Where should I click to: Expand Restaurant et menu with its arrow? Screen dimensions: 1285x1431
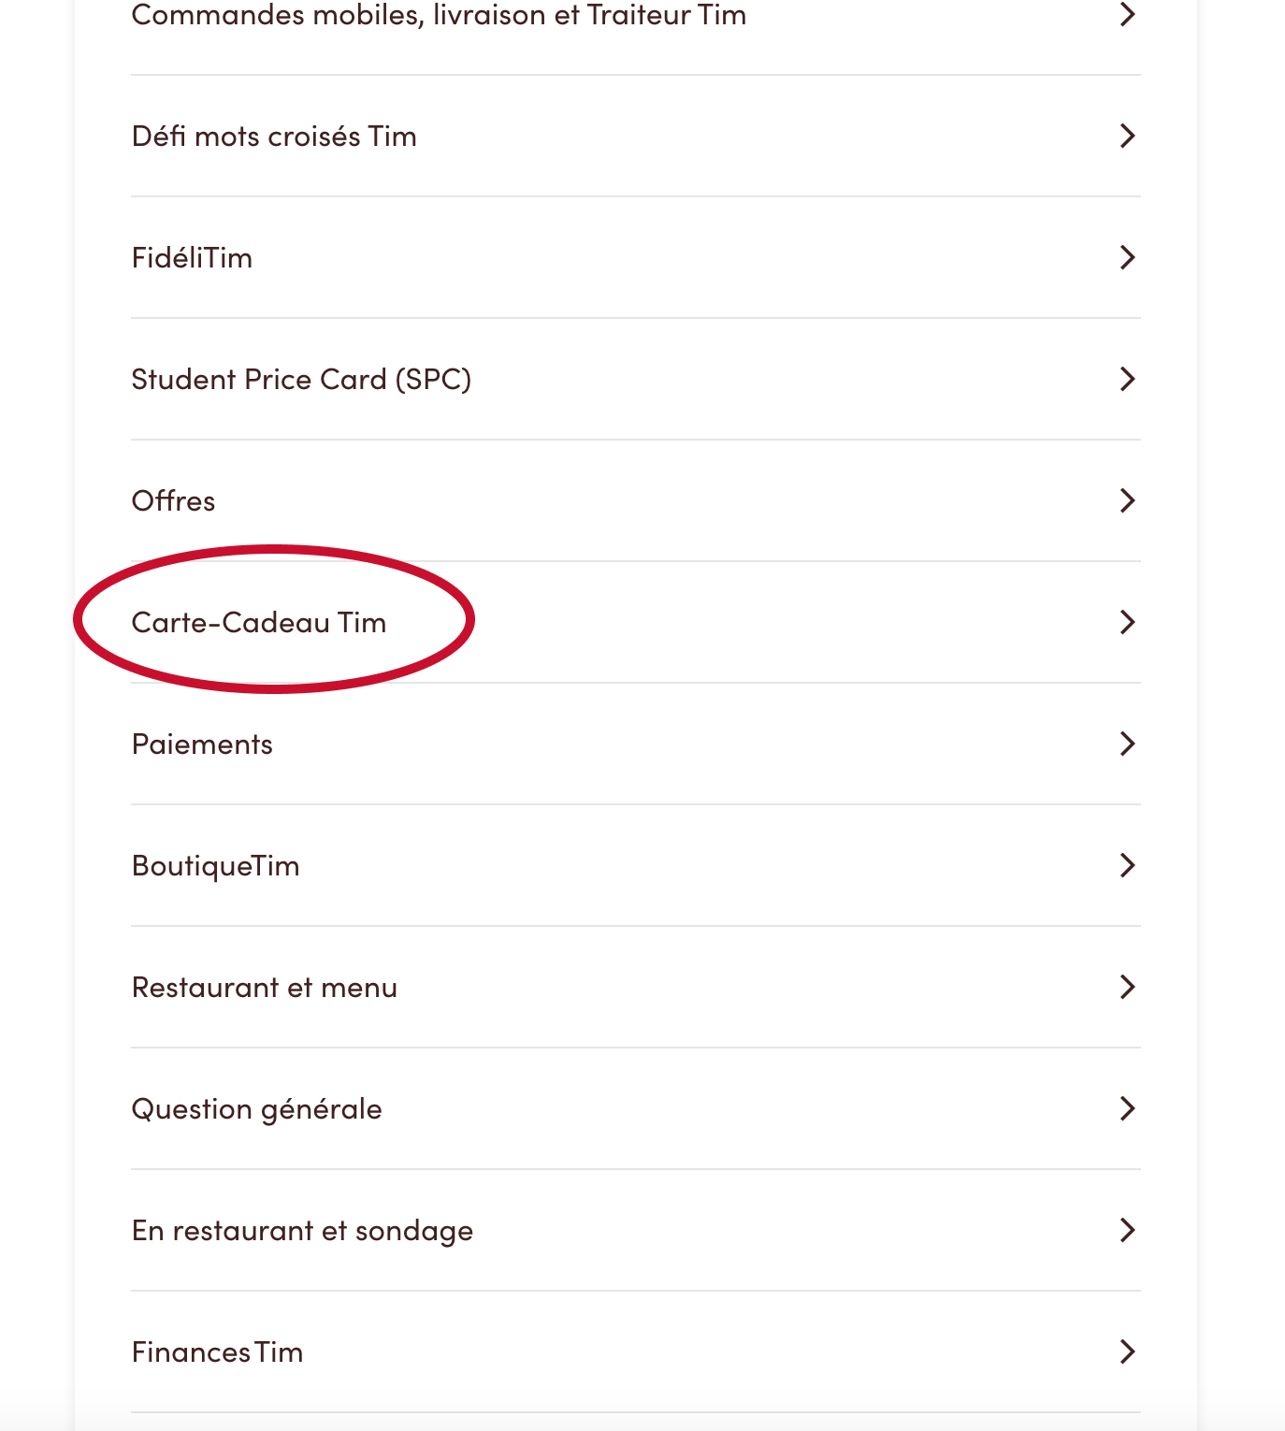[x=1127, y=988]
